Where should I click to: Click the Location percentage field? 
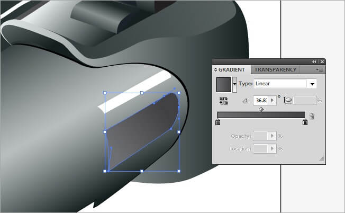[260, 149]
